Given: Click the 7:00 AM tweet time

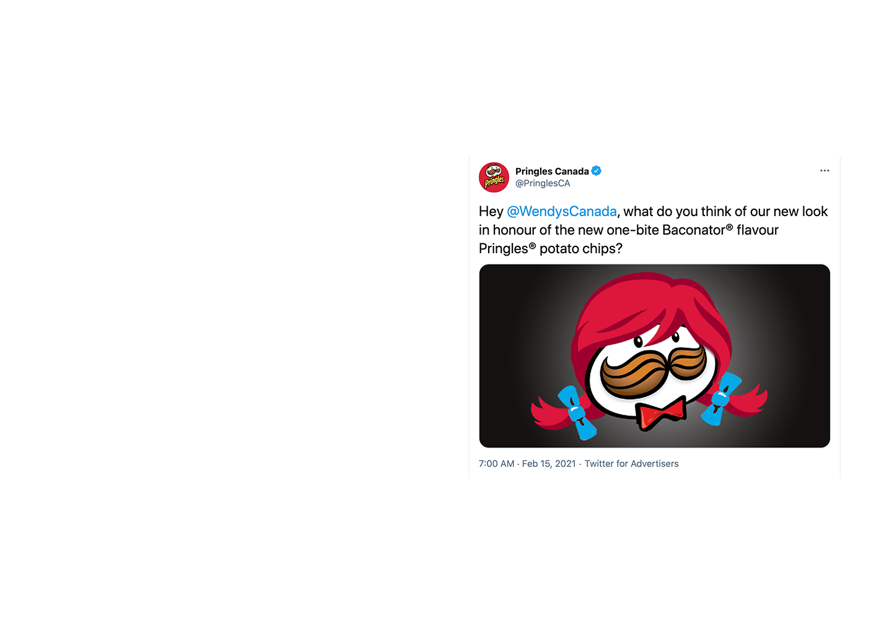Looking at the screenshot, I should [x=497, y=464].
